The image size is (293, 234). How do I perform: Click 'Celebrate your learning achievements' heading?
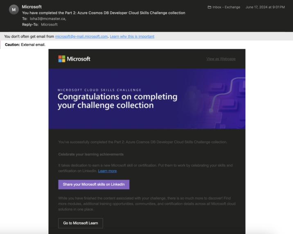91,154
